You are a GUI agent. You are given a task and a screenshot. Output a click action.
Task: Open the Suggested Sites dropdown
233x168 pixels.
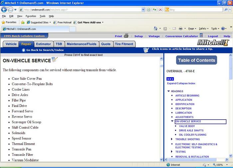point(39,22)
